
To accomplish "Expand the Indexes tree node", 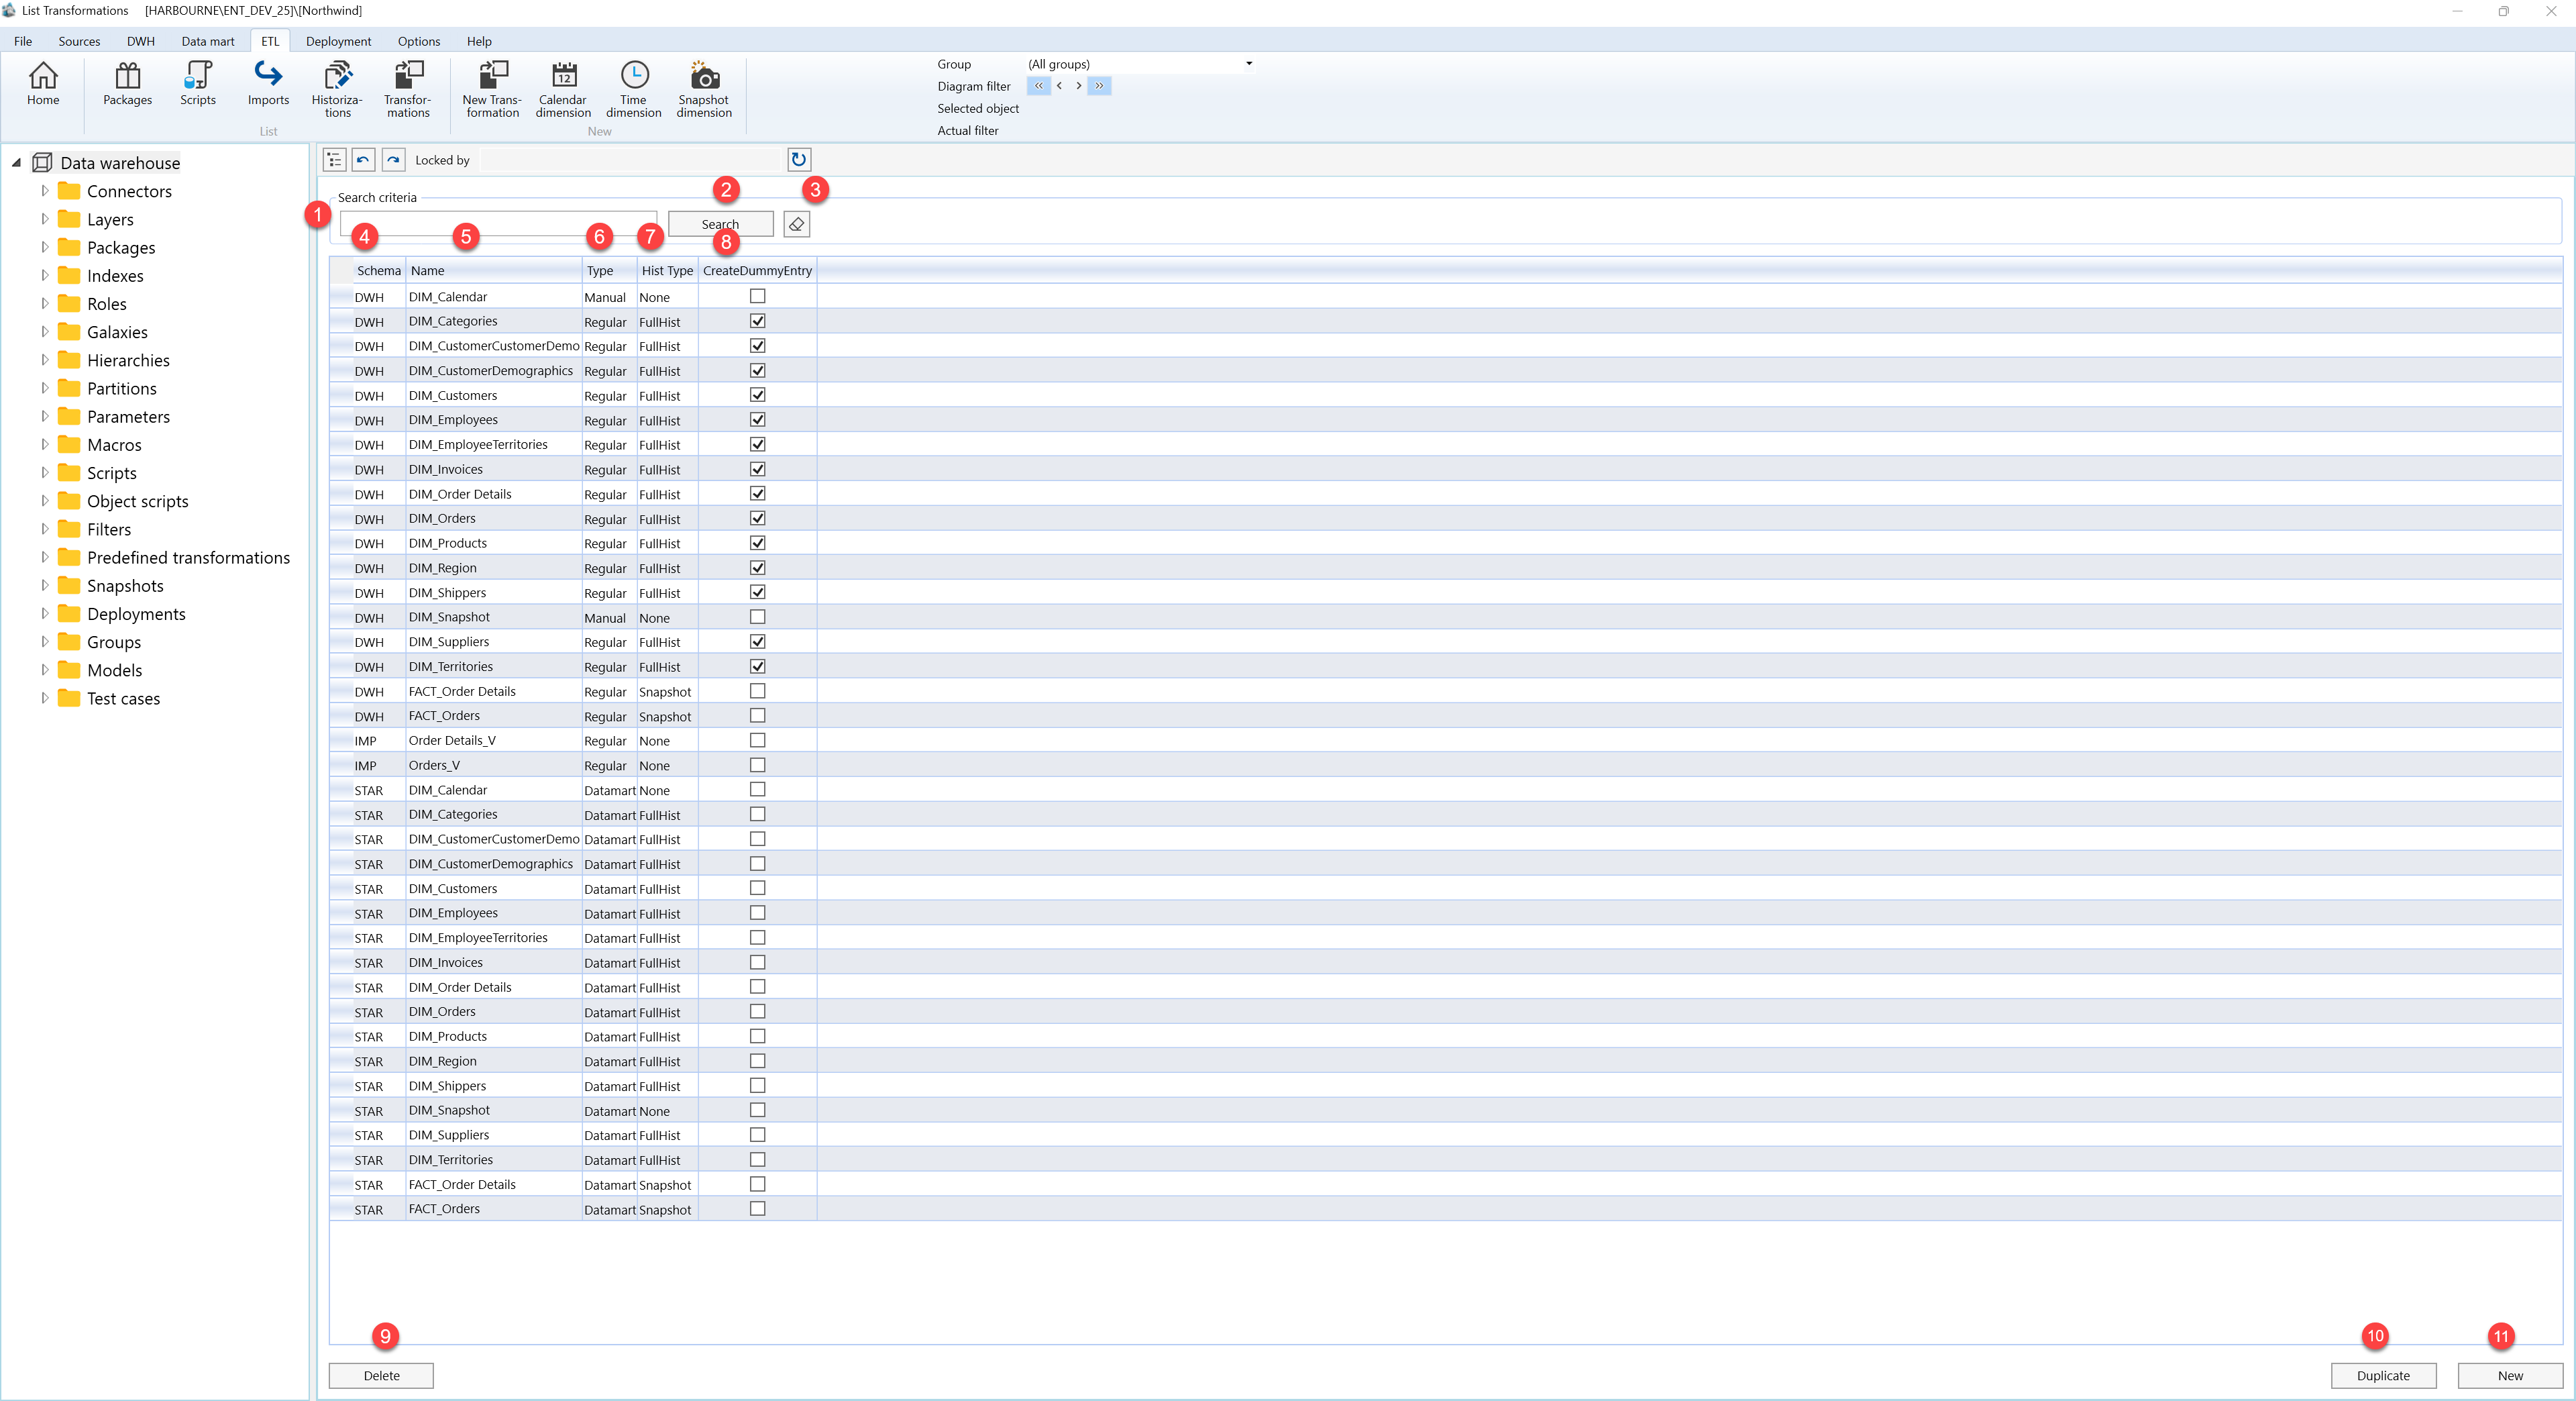I will point(44,274).
